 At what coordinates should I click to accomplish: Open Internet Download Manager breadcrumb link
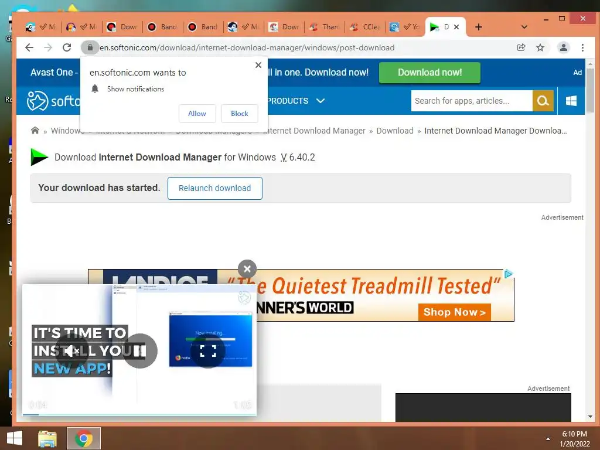(315, 131)
